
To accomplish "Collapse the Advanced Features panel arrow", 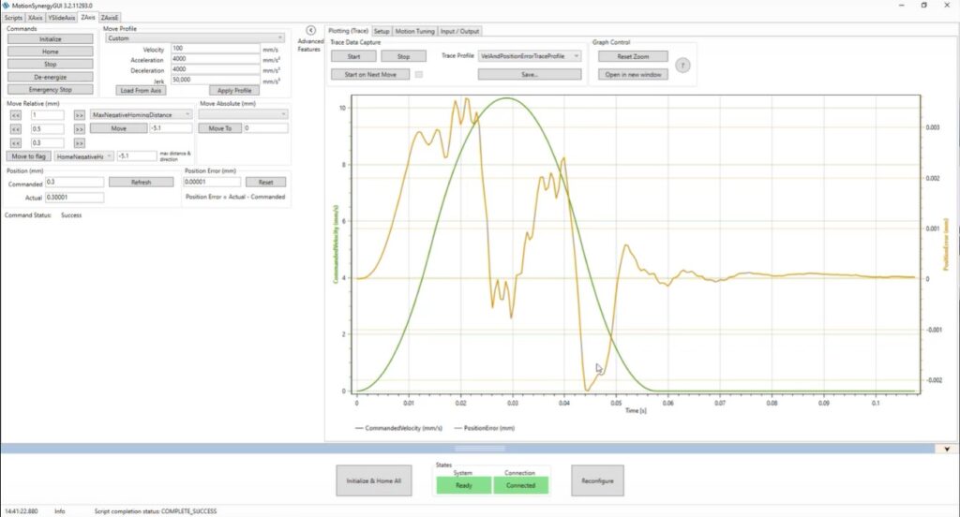I will pos(310,30).
